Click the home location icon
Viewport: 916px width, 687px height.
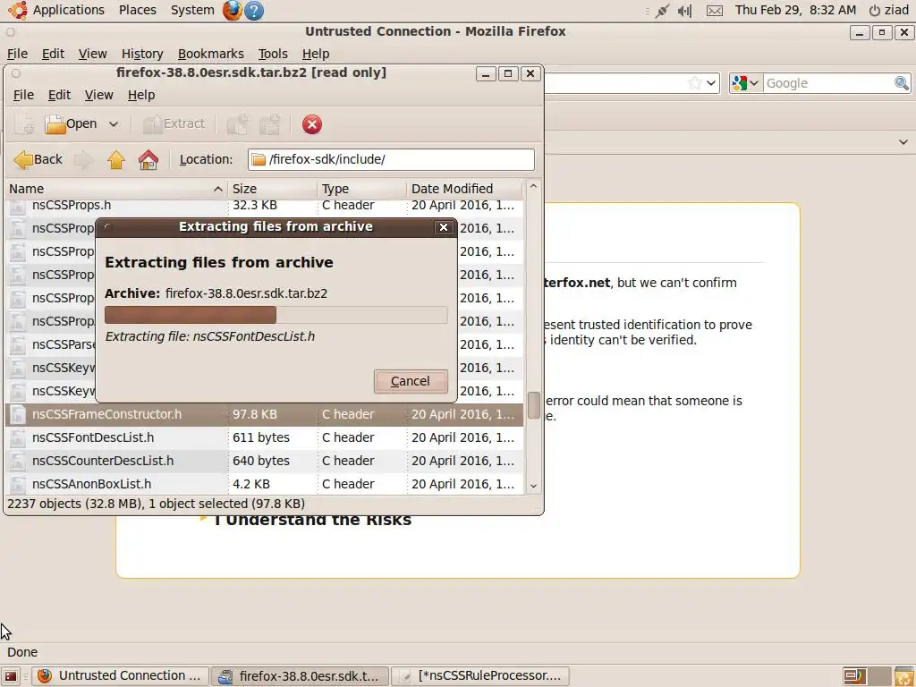148,159
